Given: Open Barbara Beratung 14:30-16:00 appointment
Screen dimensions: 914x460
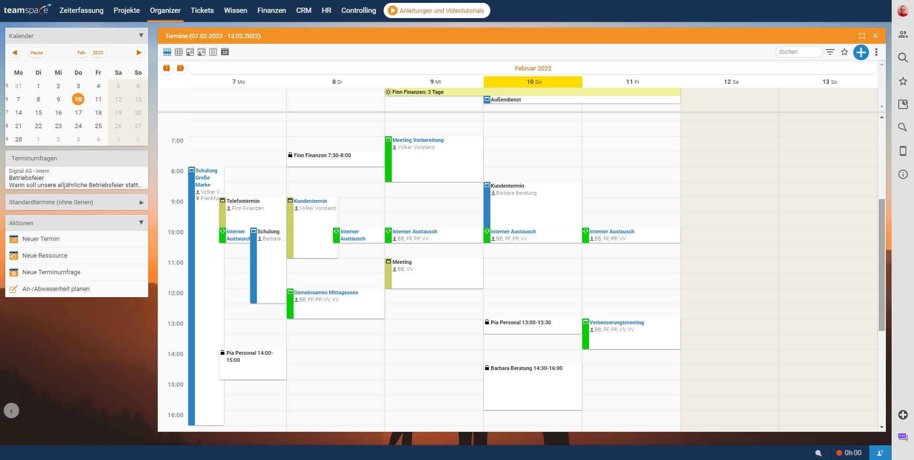Looking at the screenshot, I should [x=532, y=387].
